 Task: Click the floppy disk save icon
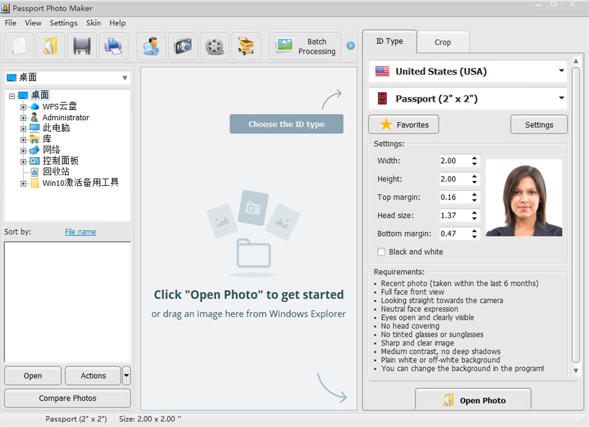[x=82, y=46]
